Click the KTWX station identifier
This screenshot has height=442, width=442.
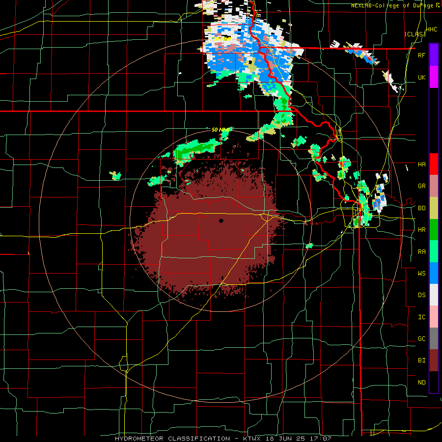click(252, 439)
